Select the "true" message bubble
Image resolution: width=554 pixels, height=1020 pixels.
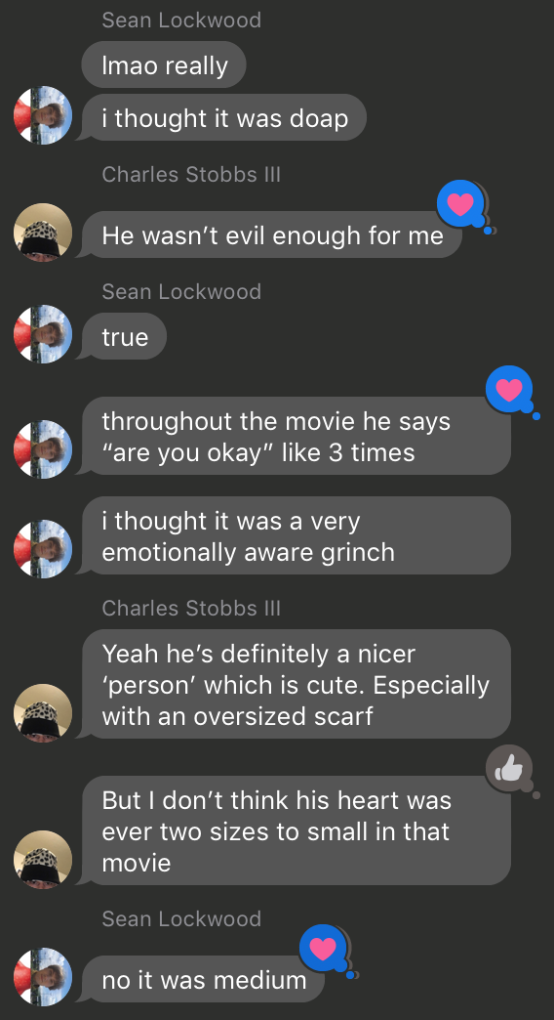coord(124,336)
